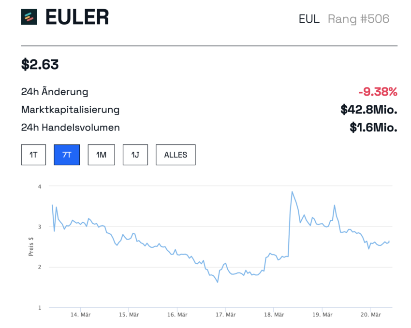Click the Rang #506 label
This screenshot has height=328, width=411.
pyautogui.click(x=359, y=19)
